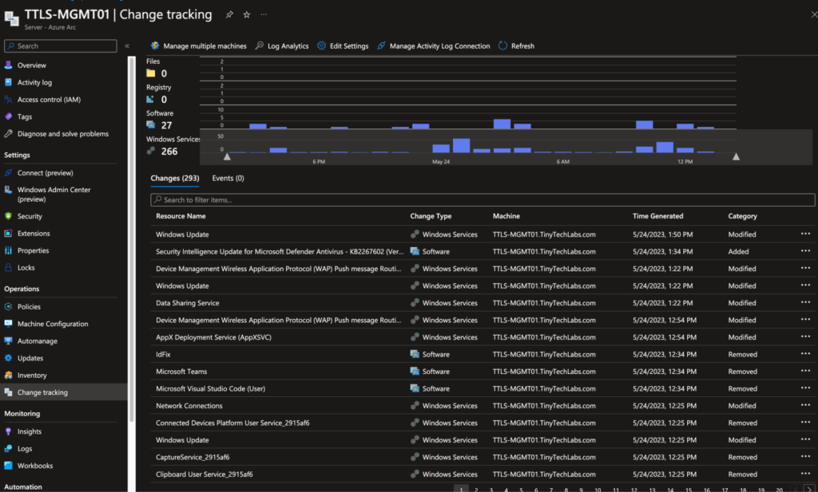Click the sidebar Search box
Screen dimensions: 818x492
(x=61, y=45)
